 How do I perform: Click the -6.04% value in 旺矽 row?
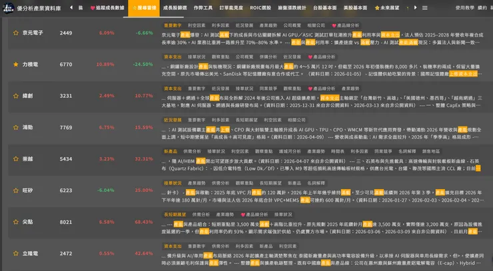tap(106, 190)
